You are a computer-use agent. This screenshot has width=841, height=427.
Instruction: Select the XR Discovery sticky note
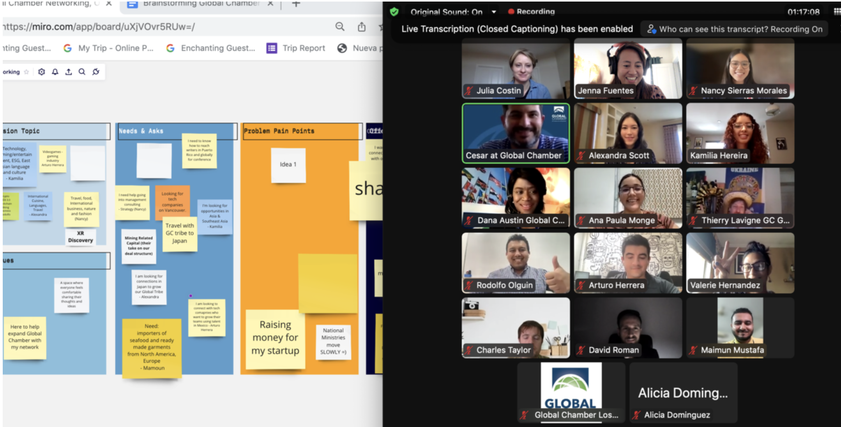pyautogui.click(x=81, y=237)
